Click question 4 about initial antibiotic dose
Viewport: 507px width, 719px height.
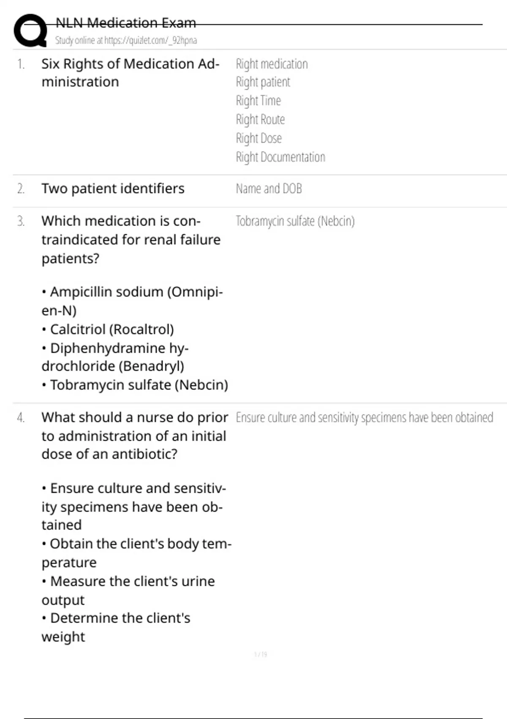pyautogui.click(x=135, y=436)
